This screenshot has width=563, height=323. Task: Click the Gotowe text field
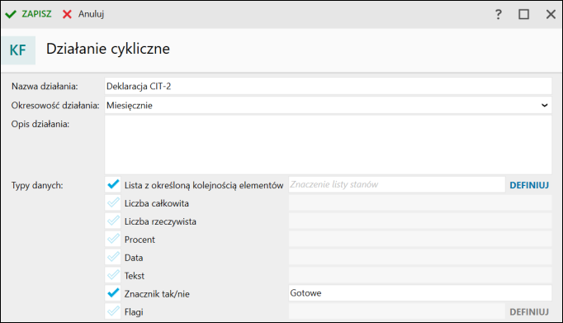(x=420, y=292)
